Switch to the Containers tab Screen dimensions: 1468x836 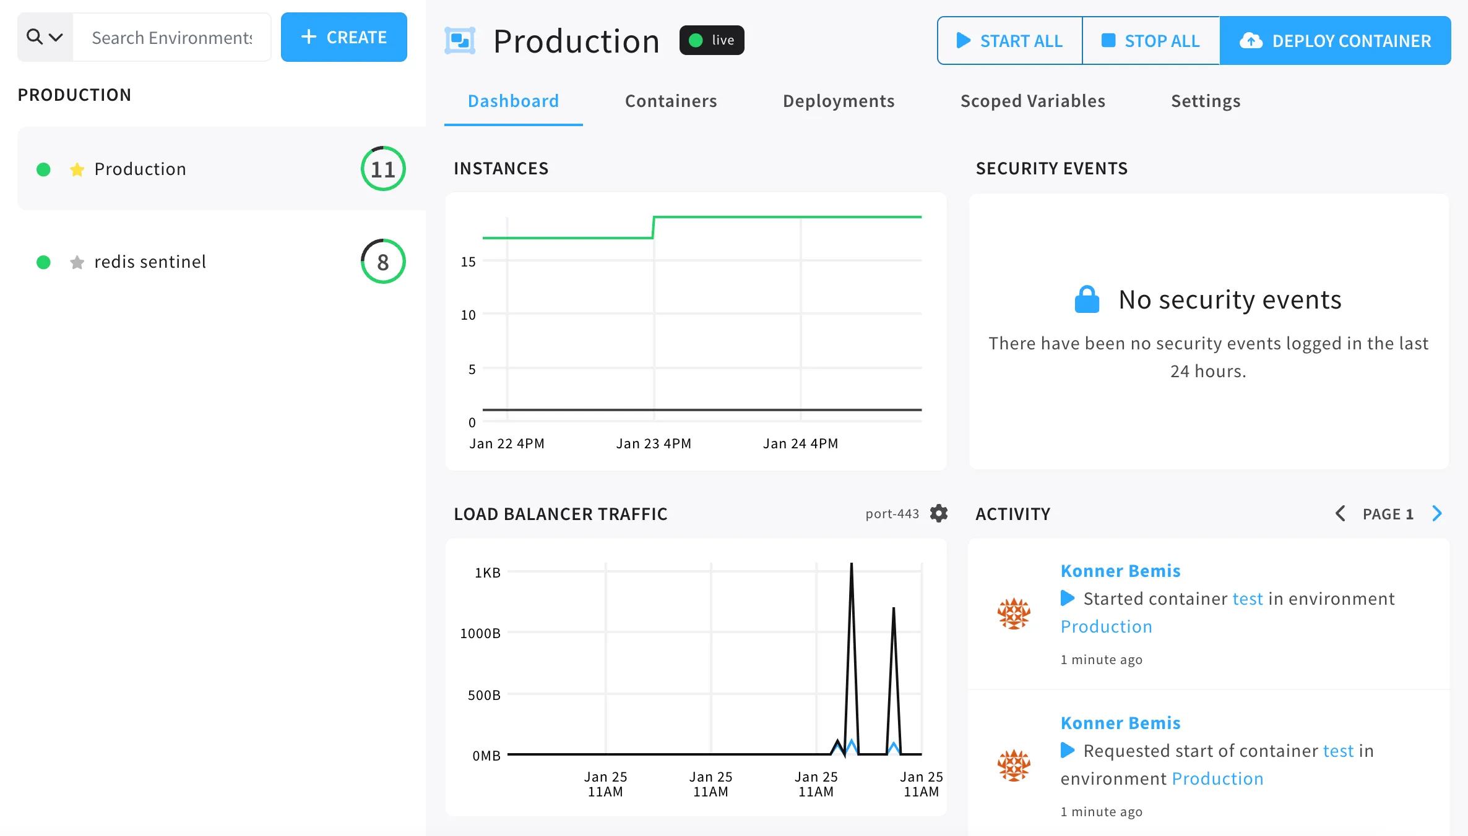click(671, 101)
